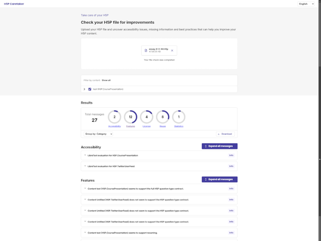Click the Info badge on LibreText TwitterUserFeed row
Viewport: 321px width, 241px height.
[x=231, y=166]
